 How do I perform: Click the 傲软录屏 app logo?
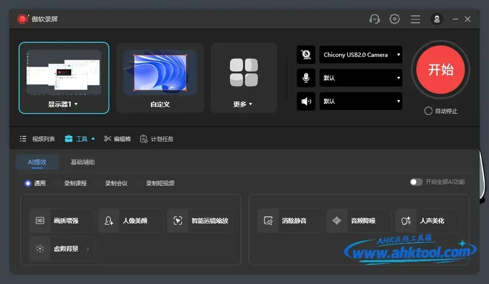click(x=23, y=19)
